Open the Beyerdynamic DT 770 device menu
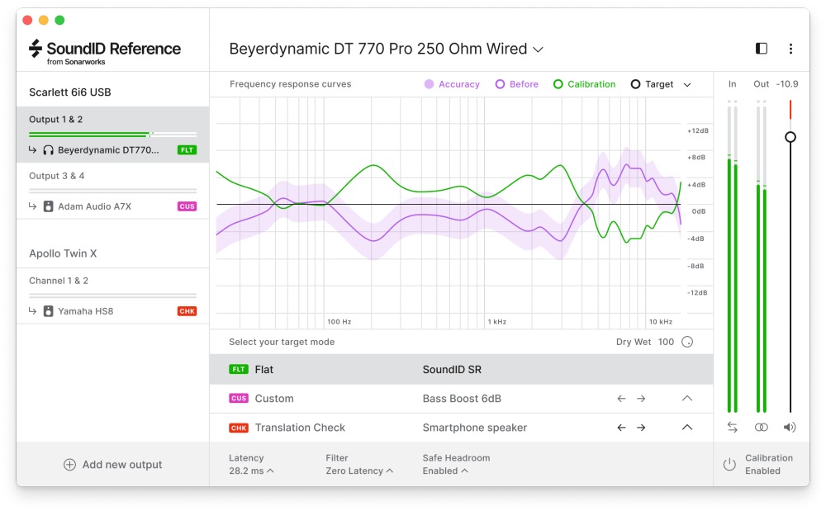The height and width of the screenshot is (511, 826). (x=538, y=50)
